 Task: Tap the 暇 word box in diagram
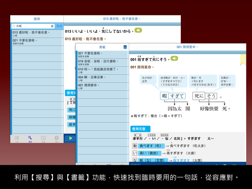click(164, 96)
